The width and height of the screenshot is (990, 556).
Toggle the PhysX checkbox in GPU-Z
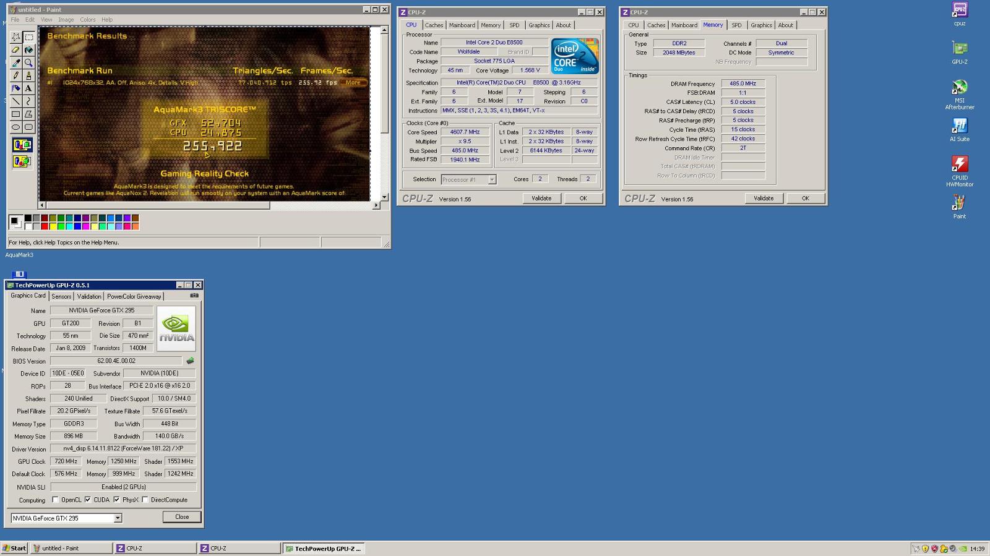[x=116, y=500]
